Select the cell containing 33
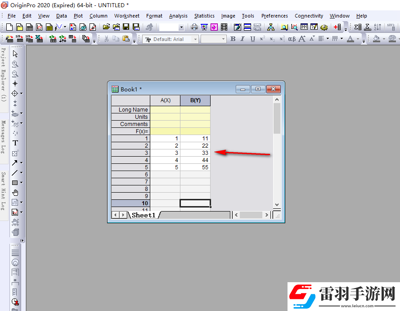Viewport: 400px width, 311px height. point(195,153)
